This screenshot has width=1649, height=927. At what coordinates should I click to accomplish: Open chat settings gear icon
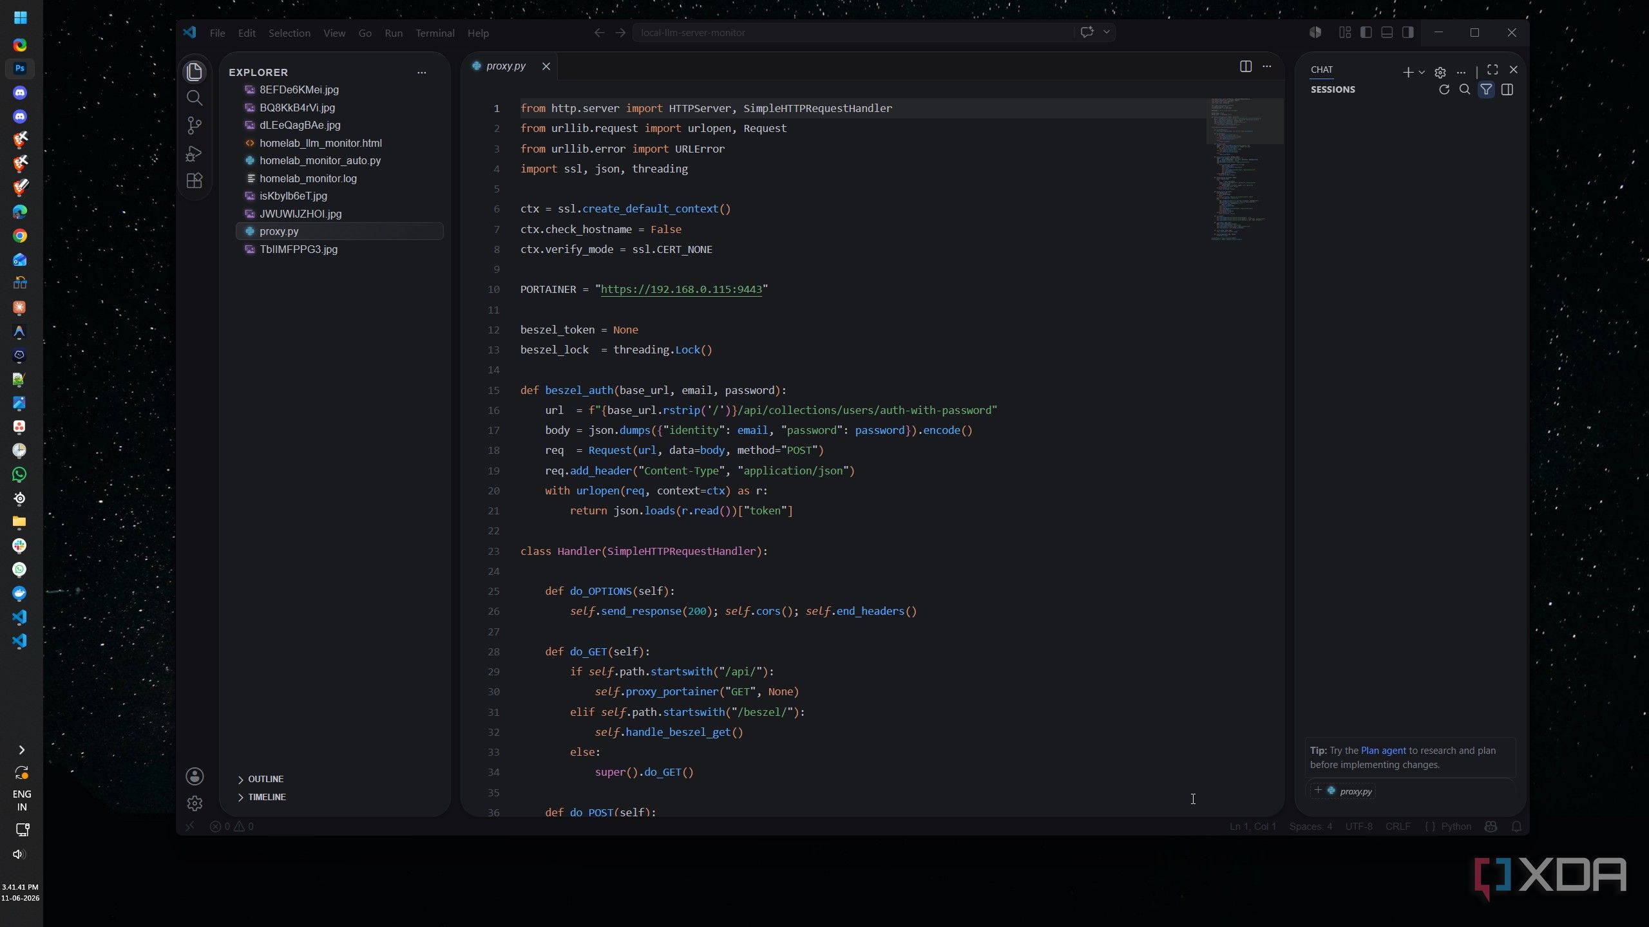[1440, 72]
